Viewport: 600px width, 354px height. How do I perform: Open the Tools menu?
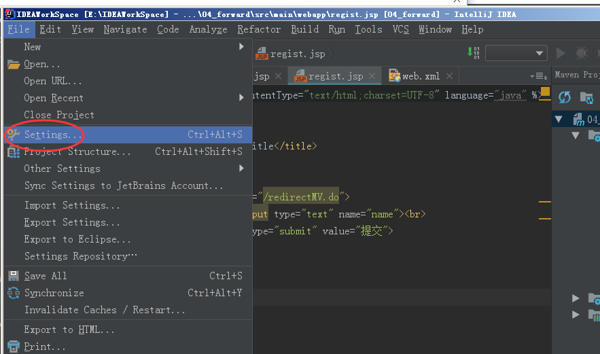368,29
